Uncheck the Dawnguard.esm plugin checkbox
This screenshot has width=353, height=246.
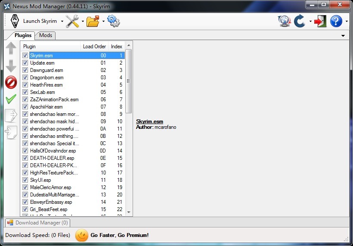point(25,70)
